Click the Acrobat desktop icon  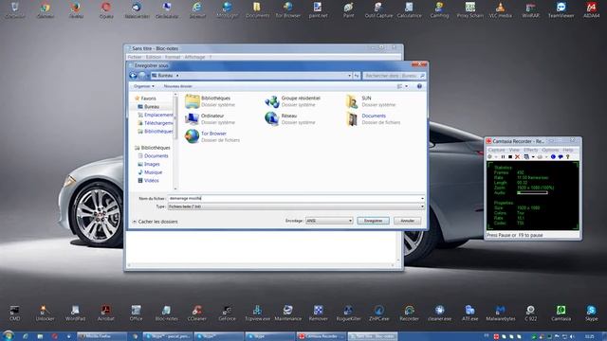pyautogui.click(x=105, y=314)
